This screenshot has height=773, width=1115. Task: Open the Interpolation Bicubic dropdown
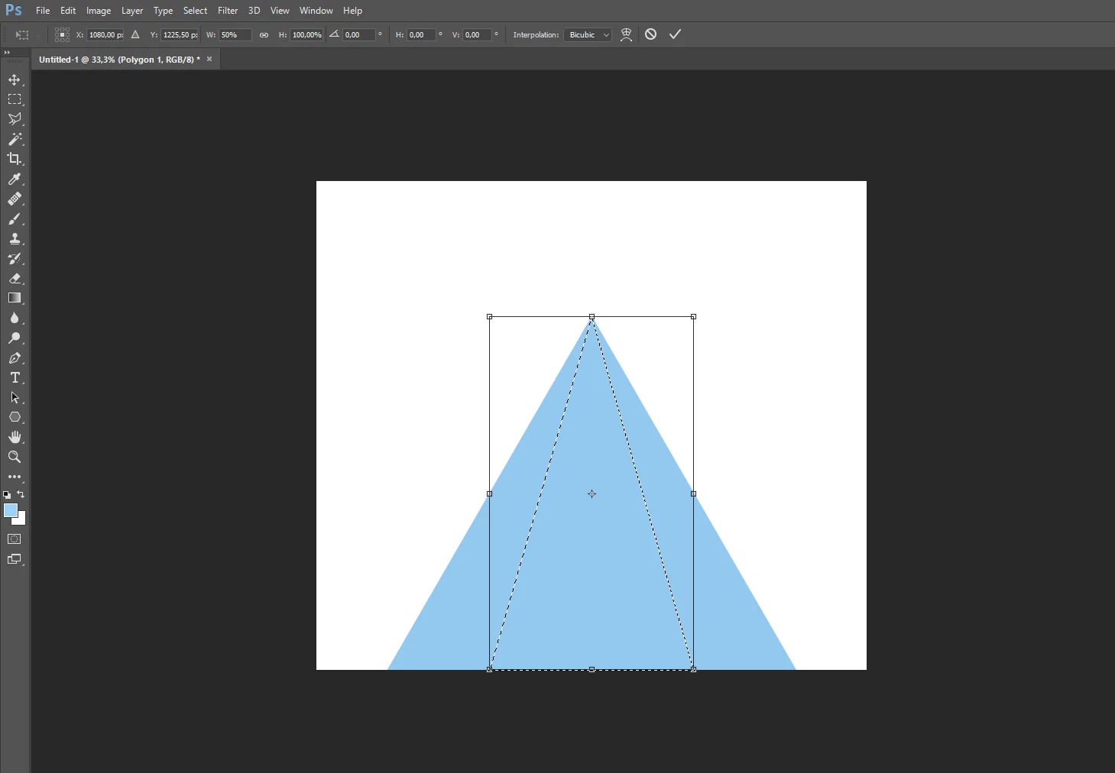click(588, 34)
